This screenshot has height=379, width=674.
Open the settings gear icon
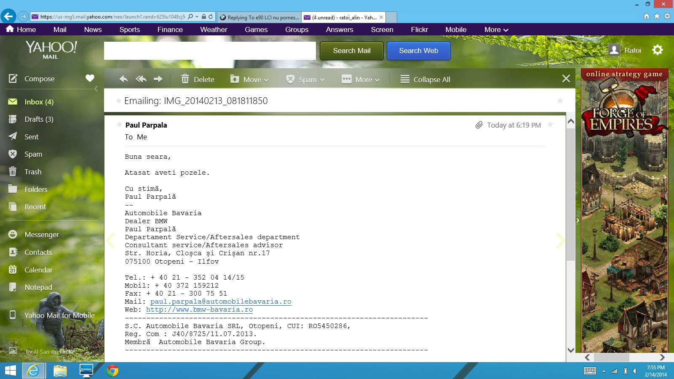[x=657, y=50]
